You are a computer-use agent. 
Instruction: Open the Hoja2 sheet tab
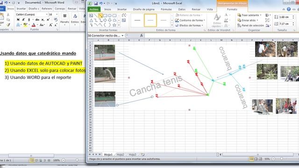[121, 154]
